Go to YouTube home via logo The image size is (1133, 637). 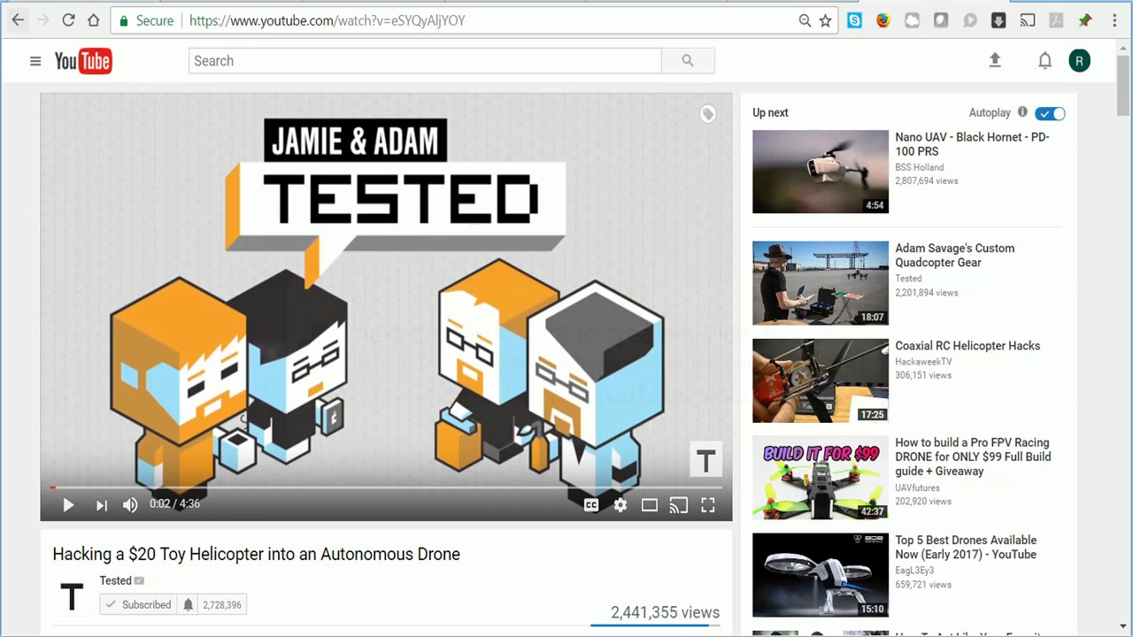83,61
